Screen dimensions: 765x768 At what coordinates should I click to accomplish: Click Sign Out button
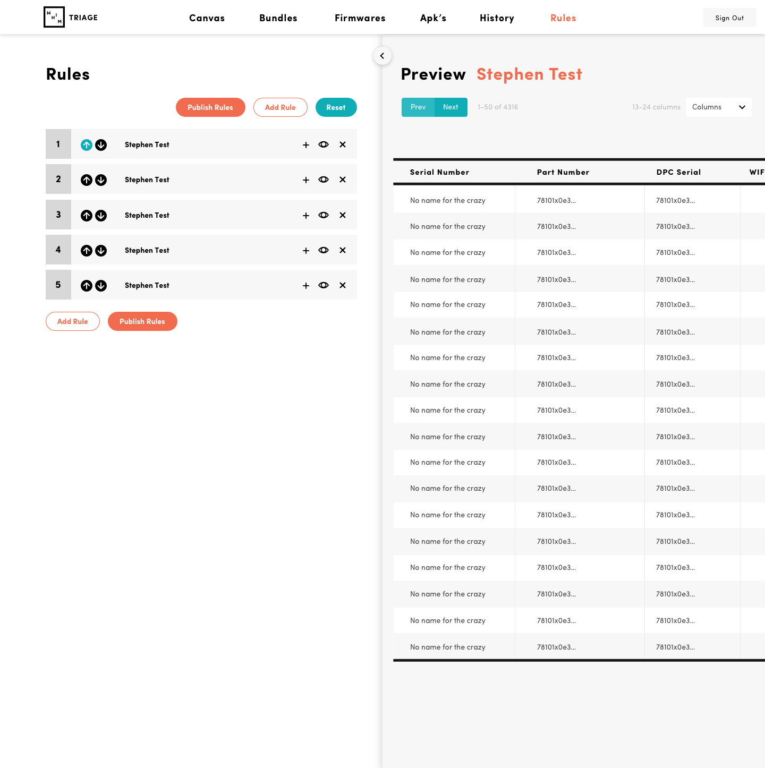[729, 18]
